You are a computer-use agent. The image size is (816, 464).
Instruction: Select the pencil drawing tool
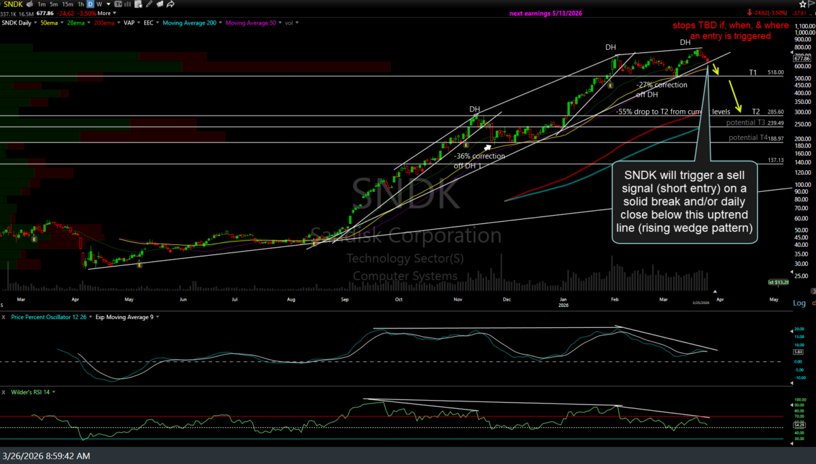149,4
